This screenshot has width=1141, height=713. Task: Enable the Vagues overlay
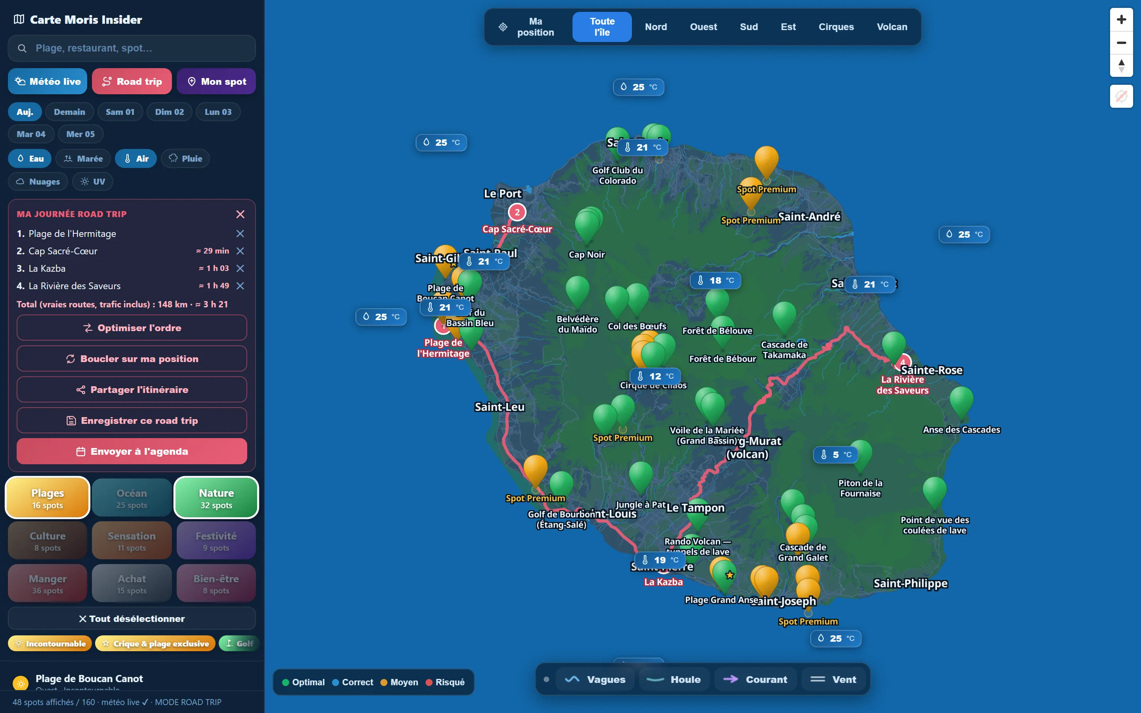(595, 679)
